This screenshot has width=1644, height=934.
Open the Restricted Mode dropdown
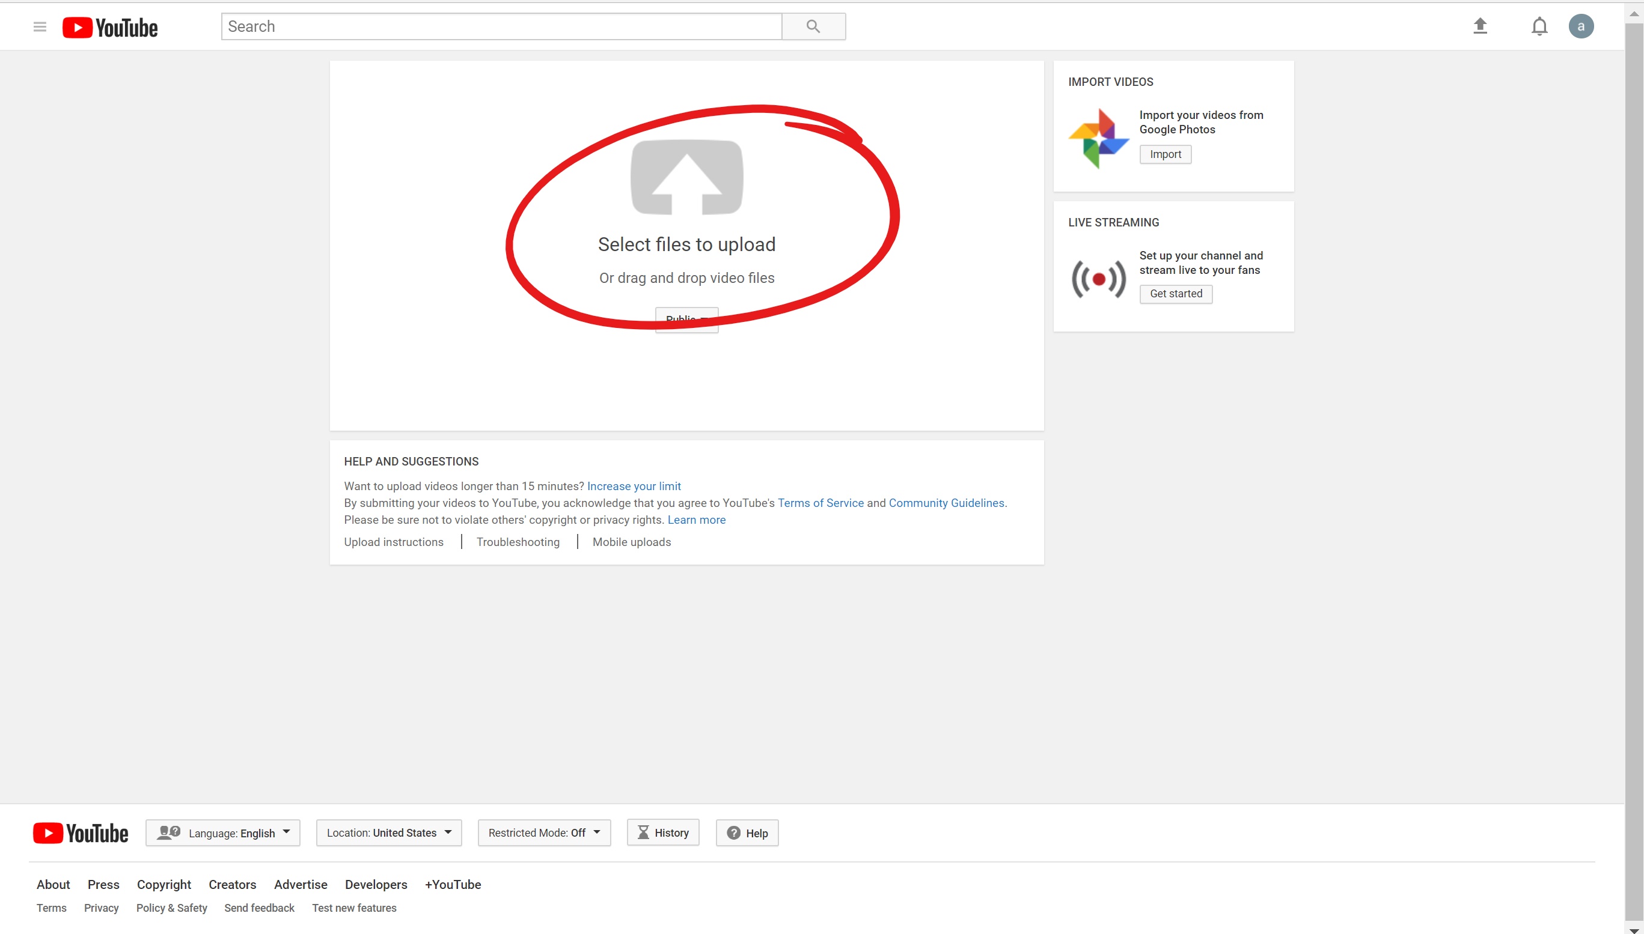tap(543, 832)
